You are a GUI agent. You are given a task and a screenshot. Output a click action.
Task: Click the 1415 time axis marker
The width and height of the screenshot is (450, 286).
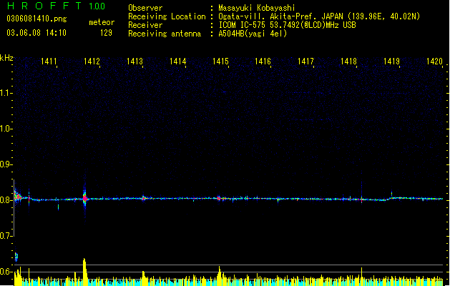click(220, 61)
